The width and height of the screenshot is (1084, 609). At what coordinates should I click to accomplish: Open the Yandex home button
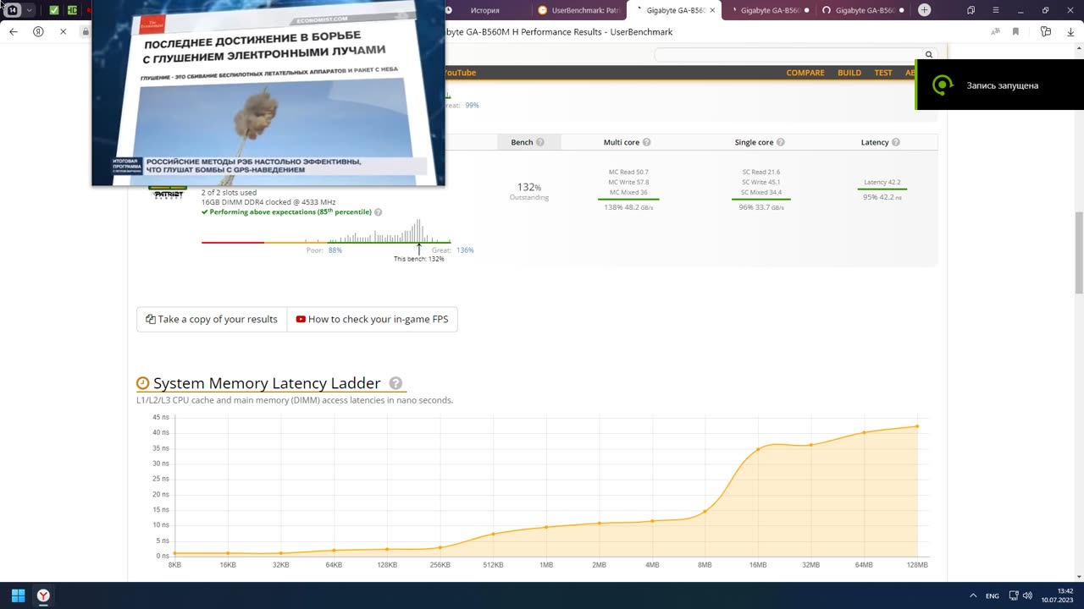(38, 31)
